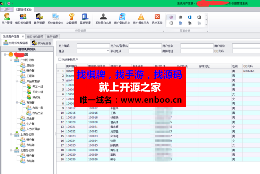The width and height of the screenshot is (260, 174).
Task: Switch to 角色管理 document tab
Action: click(52, 37)
